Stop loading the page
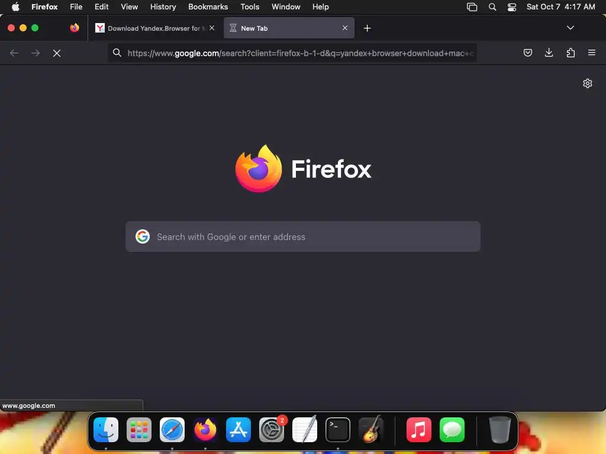The height and width of the screenshot is (454, 606). click(x=57, y=53)
